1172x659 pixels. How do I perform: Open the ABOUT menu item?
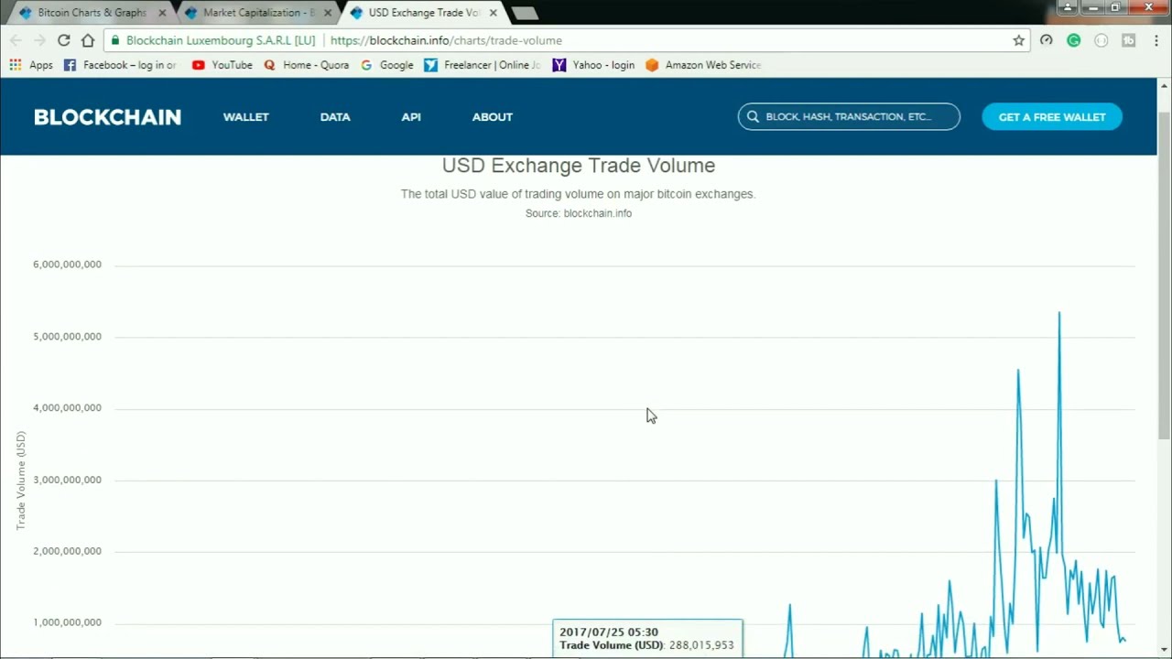[493, 117]
